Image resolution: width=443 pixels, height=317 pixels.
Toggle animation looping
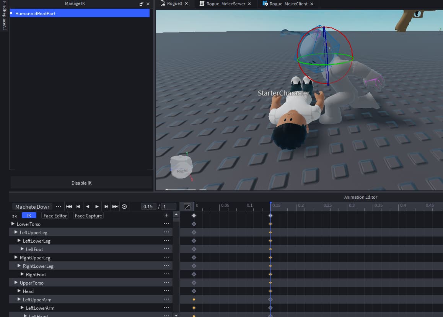tap(124, 206)
